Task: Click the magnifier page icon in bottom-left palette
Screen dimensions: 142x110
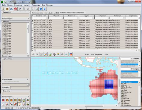Action: pyautogui.click(x=3, y=104)
